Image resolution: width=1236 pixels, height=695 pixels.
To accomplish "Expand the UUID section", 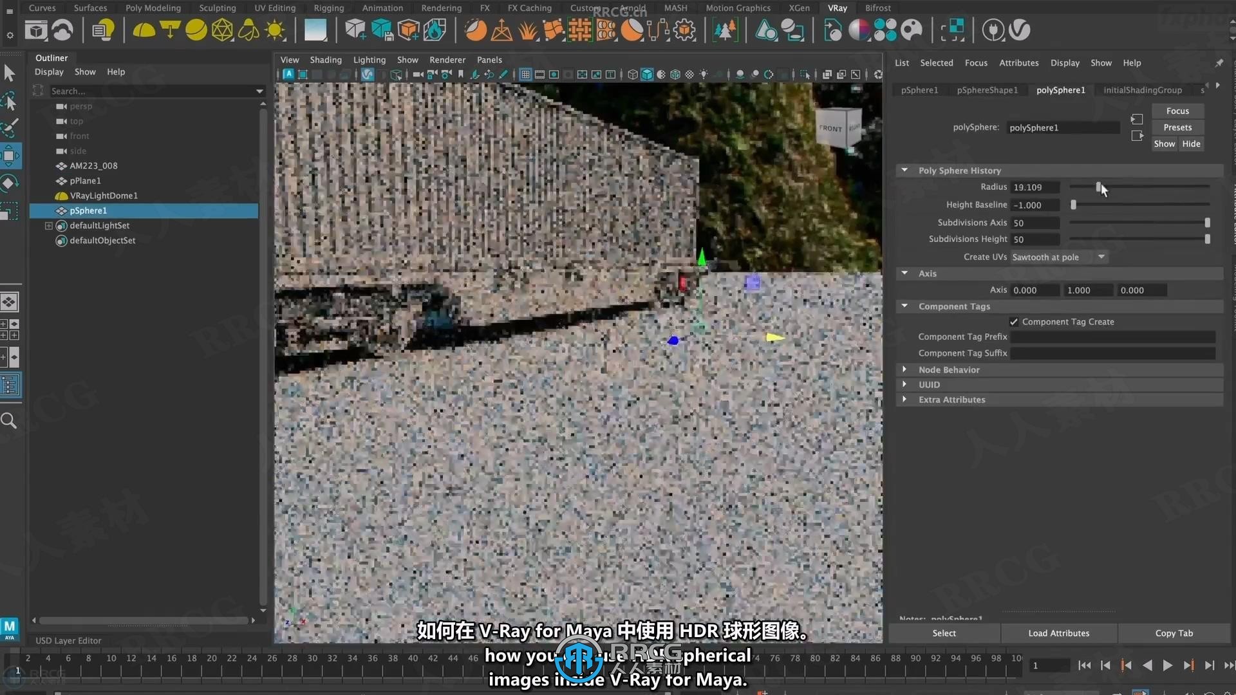I will 904,384.
